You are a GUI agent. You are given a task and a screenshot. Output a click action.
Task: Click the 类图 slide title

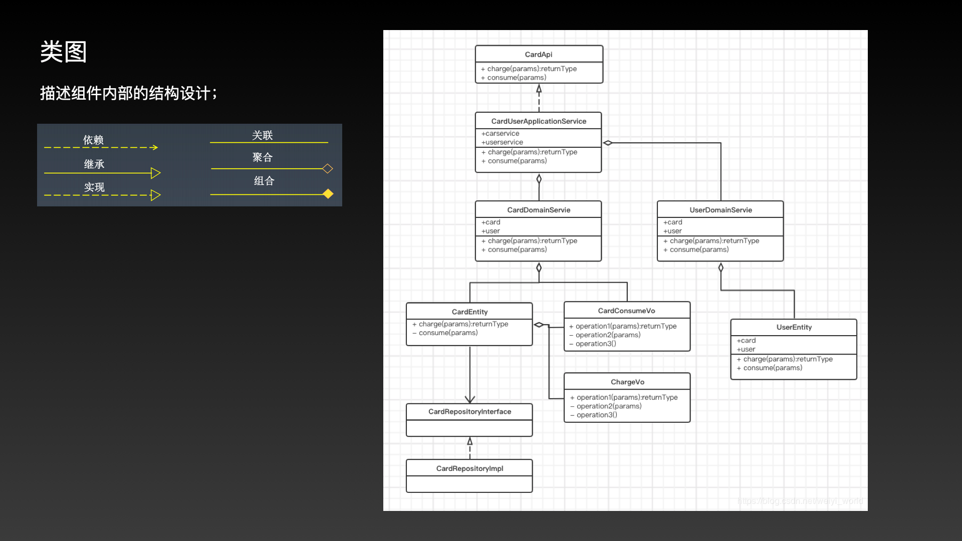pos(63,52)
